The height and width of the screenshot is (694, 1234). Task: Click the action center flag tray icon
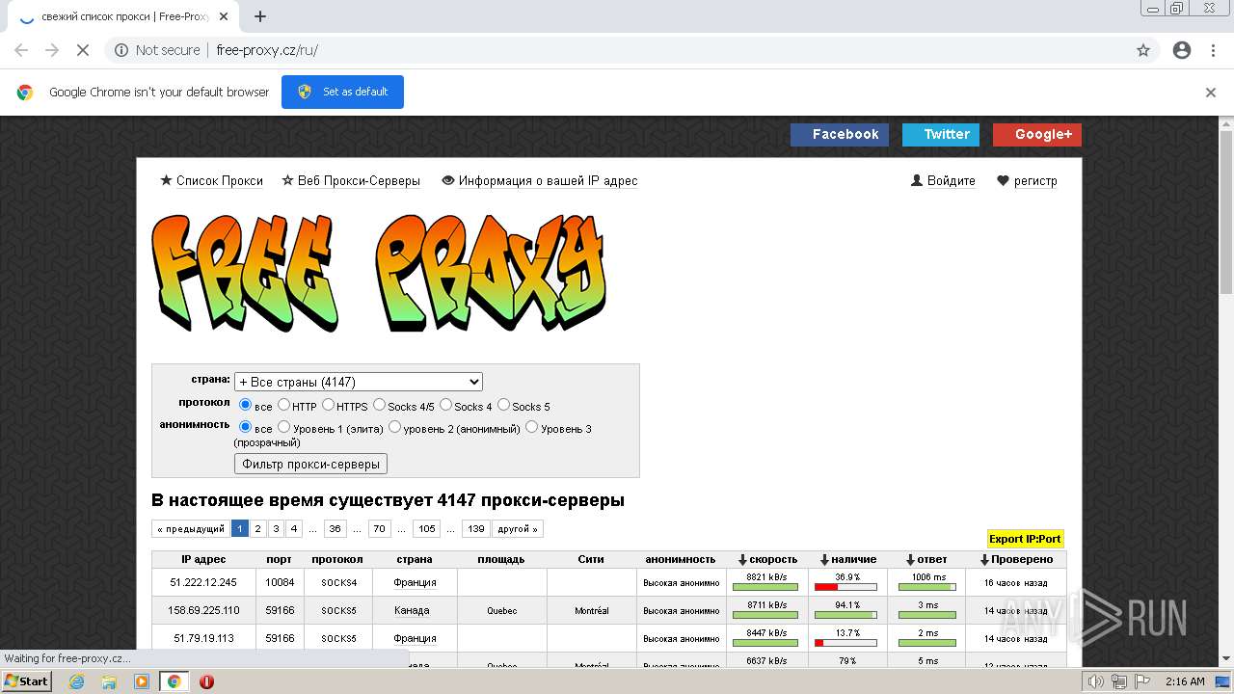pyautogui.click(x=1142, y=681)
